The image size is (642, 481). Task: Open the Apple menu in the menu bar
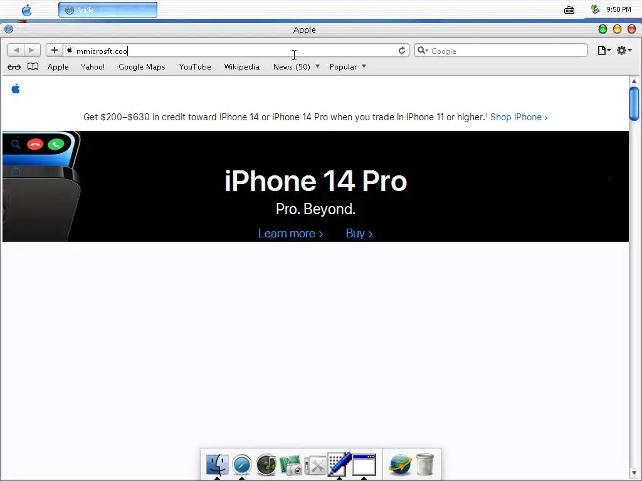[x=26, y=10]
